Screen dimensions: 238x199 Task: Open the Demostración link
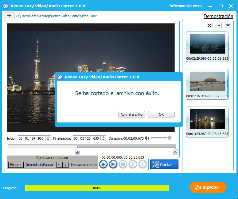click(x=218, y=16)
